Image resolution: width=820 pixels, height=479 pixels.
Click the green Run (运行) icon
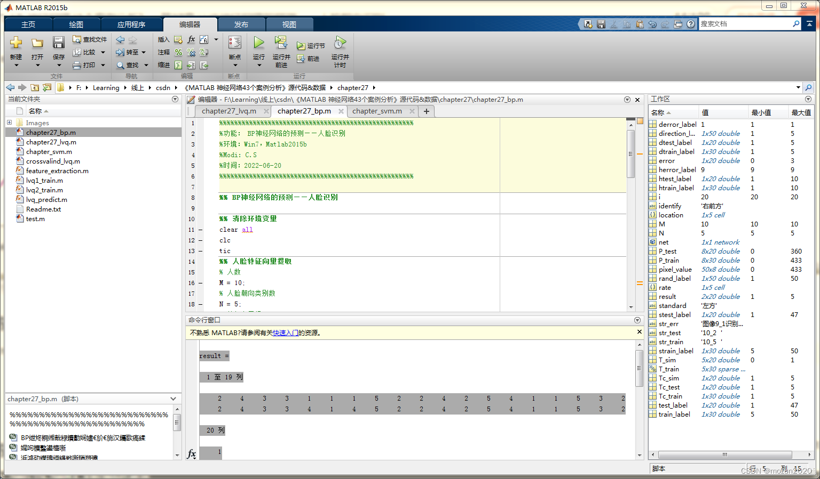(259, 43)
